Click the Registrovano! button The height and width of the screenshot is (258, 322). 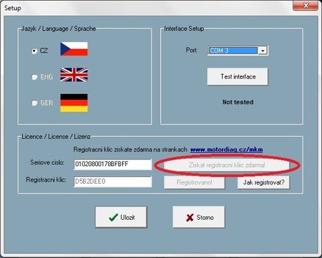tap(195, 182)
